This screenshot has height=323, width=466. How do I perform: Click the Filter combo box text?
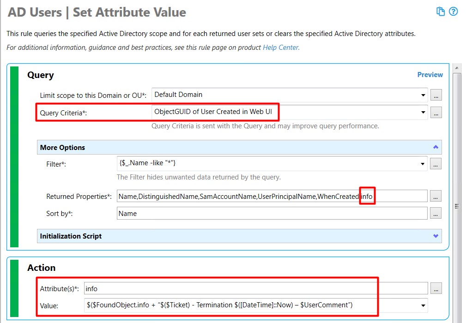(147, 163)
